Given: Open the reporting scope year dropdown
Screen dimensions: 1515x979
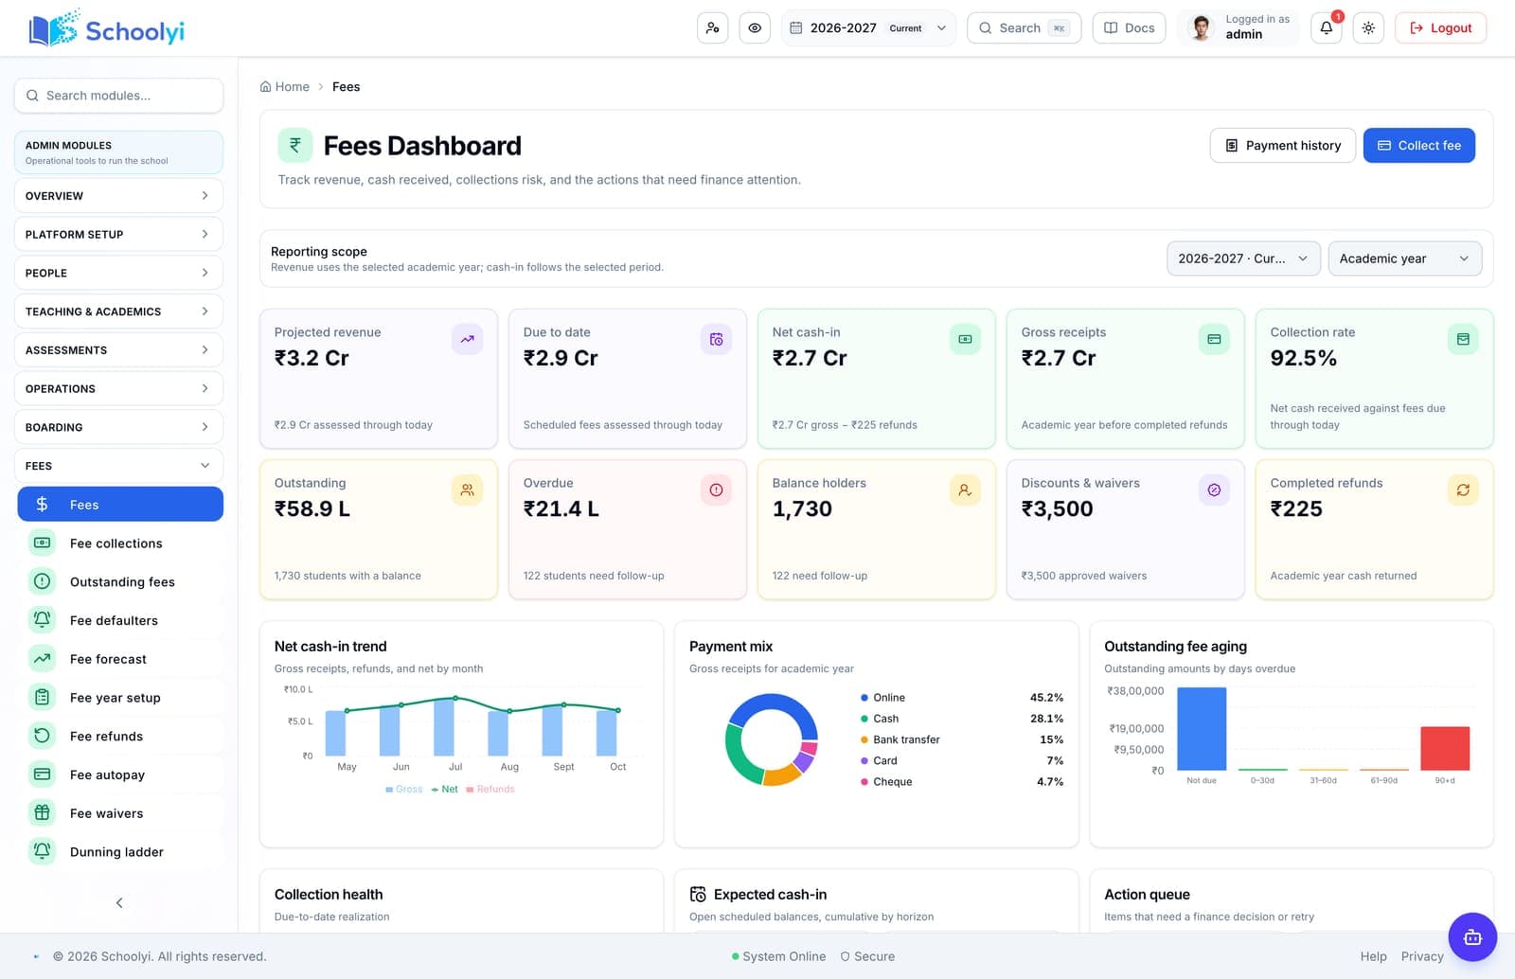Looking at the screenshot, I should pos(1243,258).
